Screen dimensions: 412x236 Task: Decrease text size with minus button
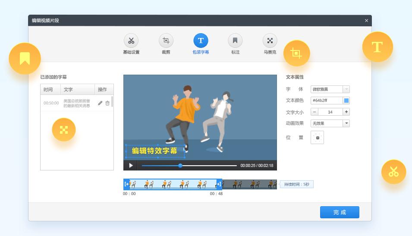pyautogui.click(x=315, y=112)
